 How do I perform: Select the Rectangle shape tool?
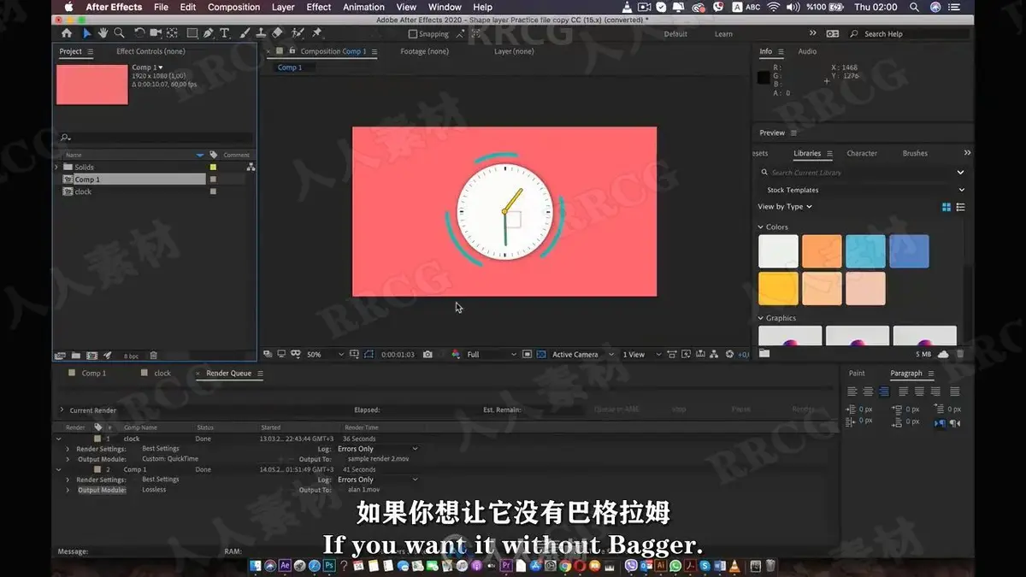192,33
